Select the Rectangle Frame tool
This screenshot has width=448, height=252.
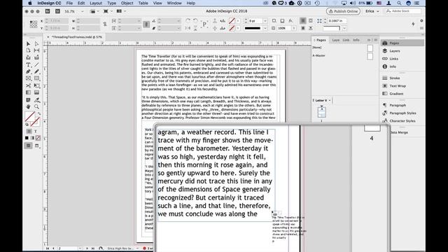(x=28, y=78)
